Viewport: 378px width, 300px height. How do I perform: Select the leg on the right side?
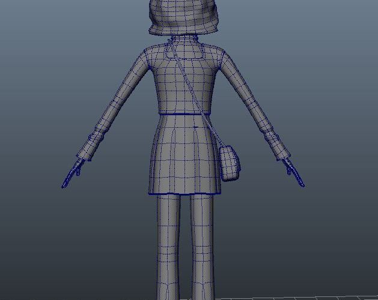(x=201, y=246)
